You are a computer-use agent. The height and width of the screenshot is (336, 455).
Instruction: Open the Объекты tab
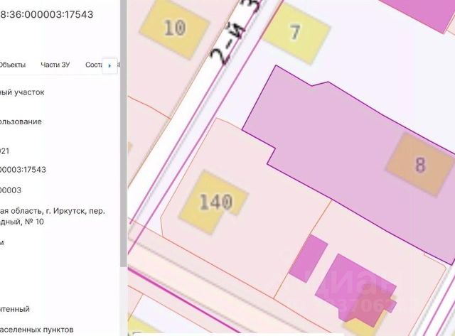tap(12, 65)
